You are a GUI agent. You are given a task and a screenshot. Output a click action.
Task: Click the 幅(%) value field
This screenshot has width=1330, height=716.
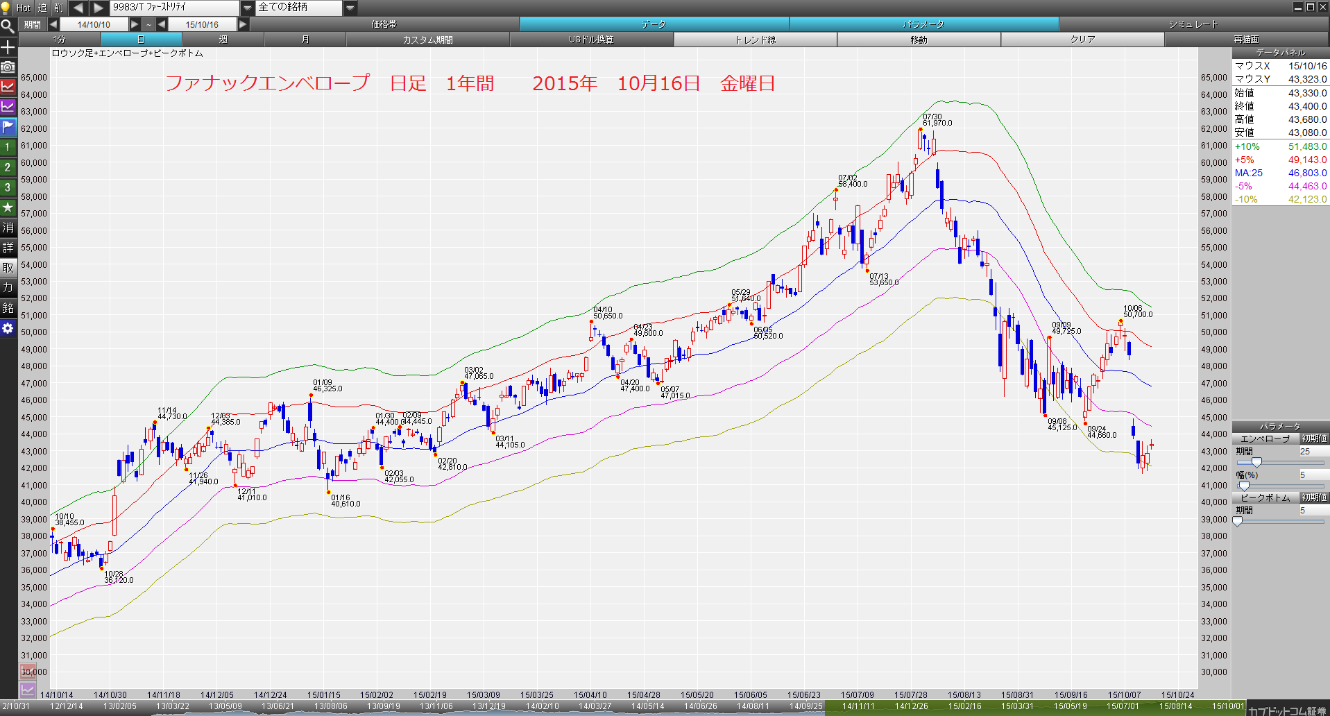pos(1313,475)
